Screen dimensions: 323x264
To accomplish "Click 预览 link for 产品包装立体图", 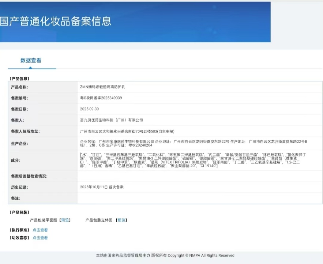I will (121, 220).
